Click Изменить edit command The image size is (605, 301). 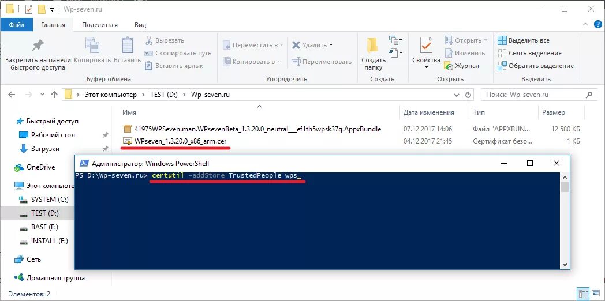click(465, 53)
